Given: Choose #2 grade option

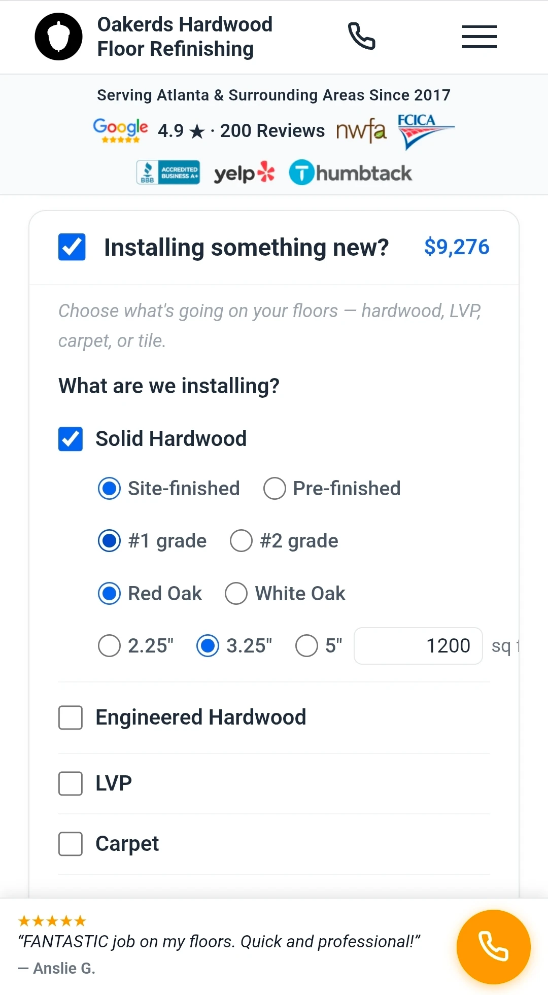Looking at the screenshot, I should pos(241,541).
